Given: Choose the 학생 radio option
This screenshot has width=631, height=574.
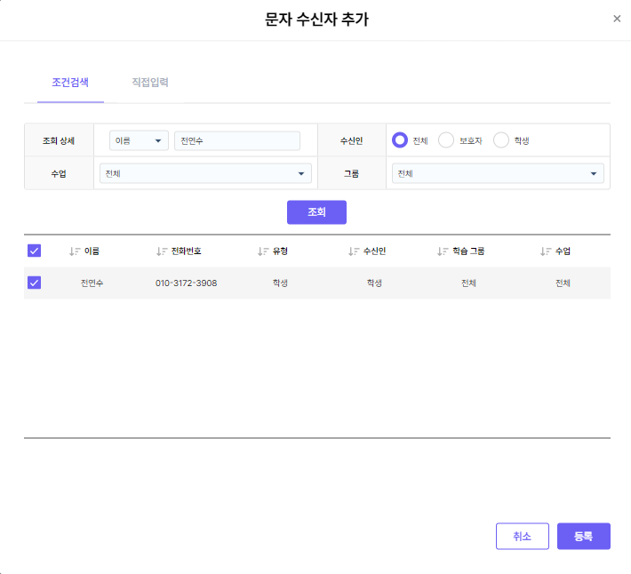Looking at the screenshot, I should (501, 140).
